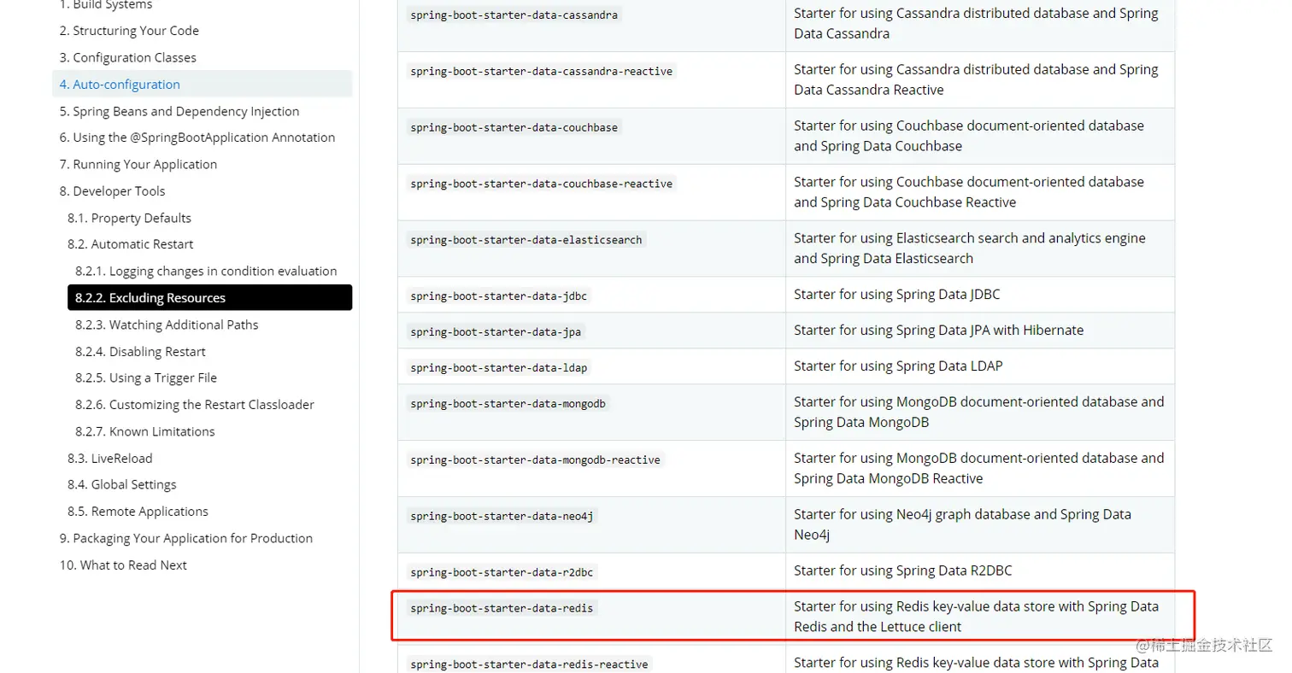
Task: Go to "8.5. Remote Applications"
Action: pyautogui.click(x=138, y=511)
